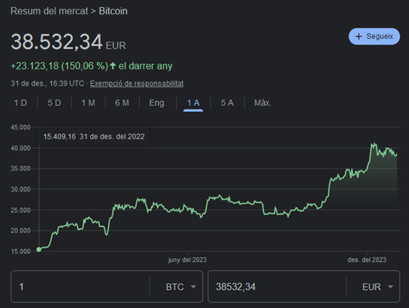Viewport: 409px width, 308px height.
Task: Click the 'des. del 2023' axis label
Action: (x=366, y=260)
